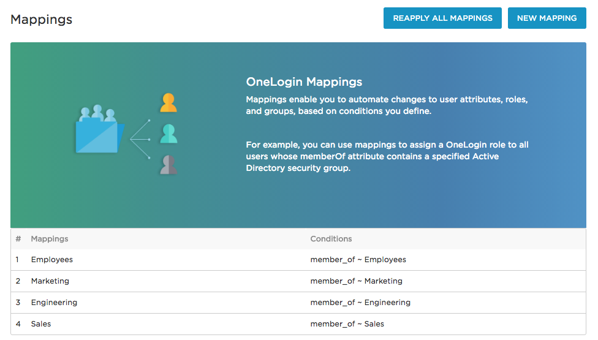Open the Engineering mapping
The height and width of the screenshot is (340, 598).
pyautogui.click(x=54, y=303)
